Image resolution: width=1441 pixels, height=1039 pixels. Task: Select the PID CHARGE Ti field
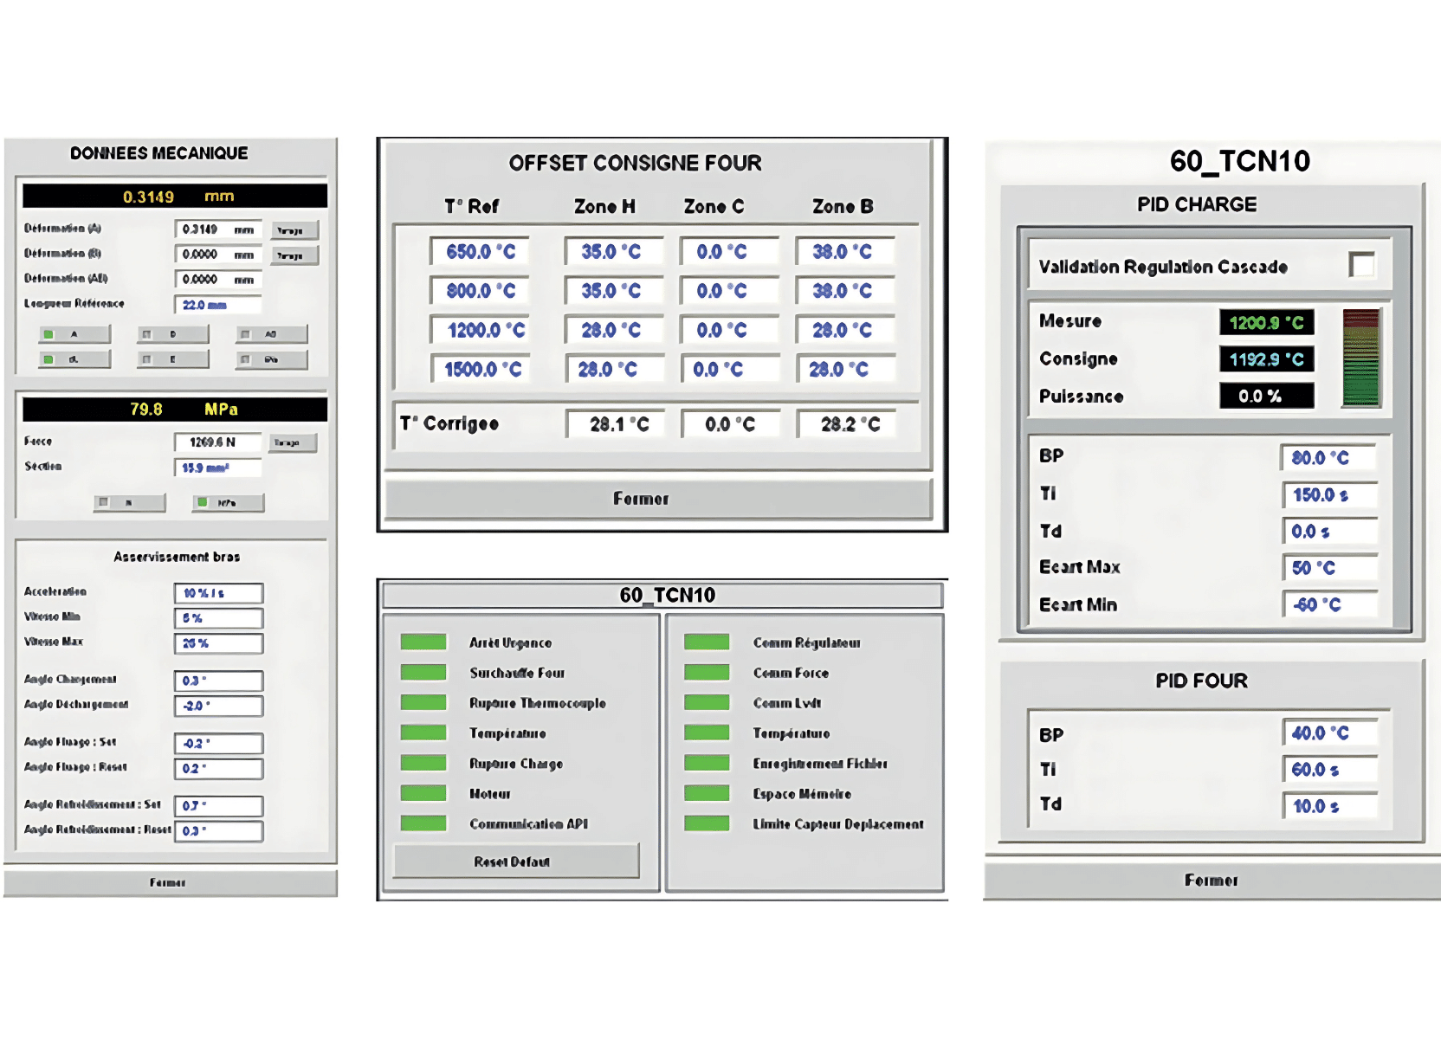1328,495
